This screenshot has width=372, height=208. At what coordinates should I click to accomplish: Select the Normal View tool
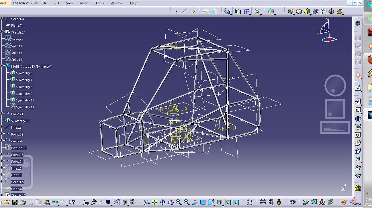195,202
